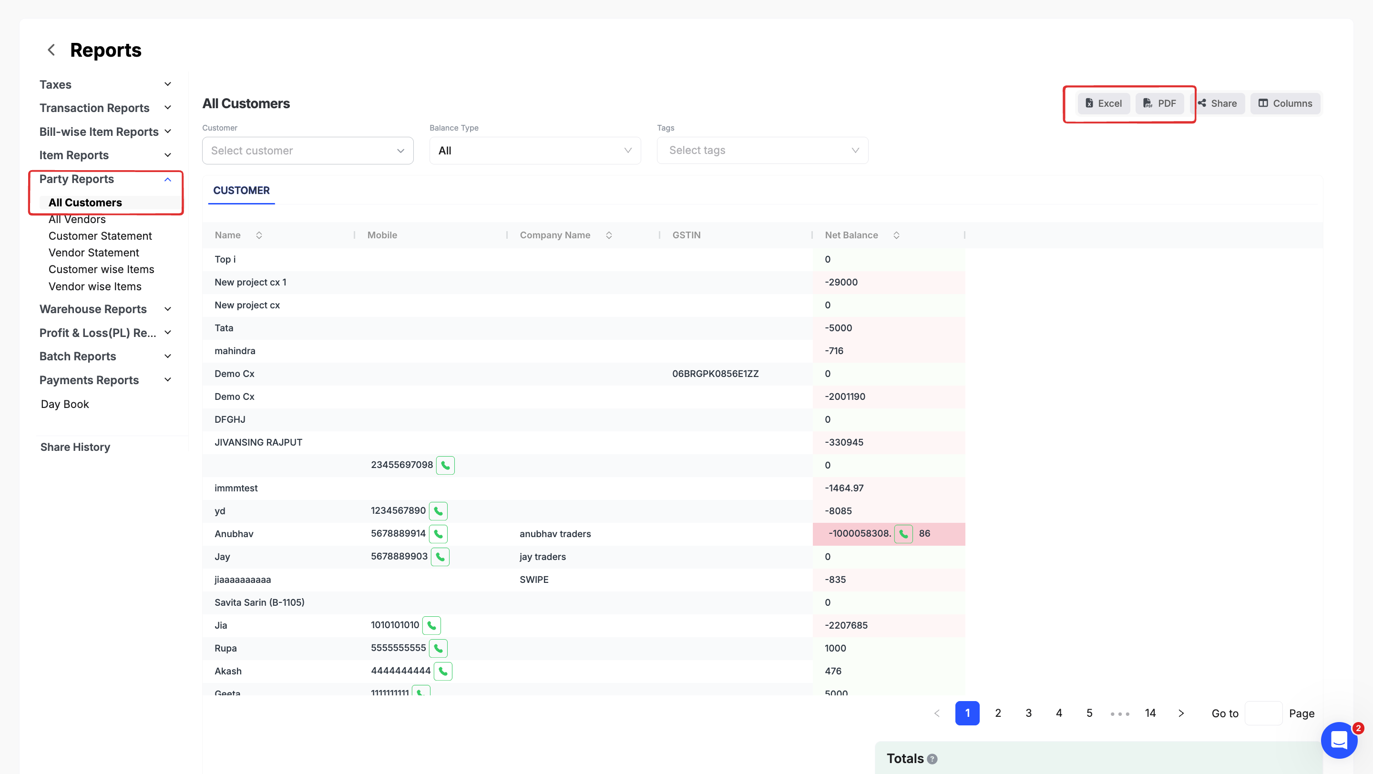This screenshot has width=1373, height=774.
Task: Switch to the CUSTOMER tab
Action: coord(241,191)
